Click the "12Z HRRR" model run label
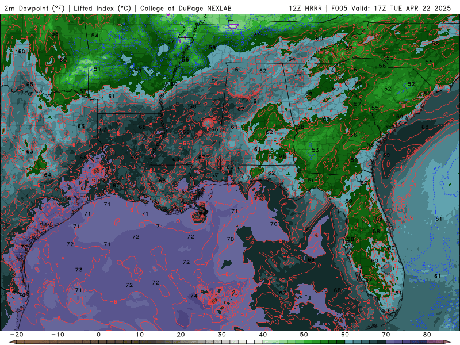The image size is (460, 345). (305, 8)
